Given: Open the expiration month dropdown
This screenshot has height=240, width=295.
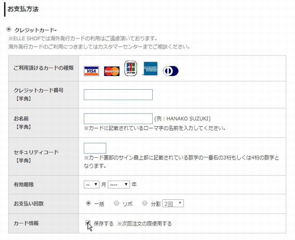Looking at the screenshot, I should [x=92, y=184].
